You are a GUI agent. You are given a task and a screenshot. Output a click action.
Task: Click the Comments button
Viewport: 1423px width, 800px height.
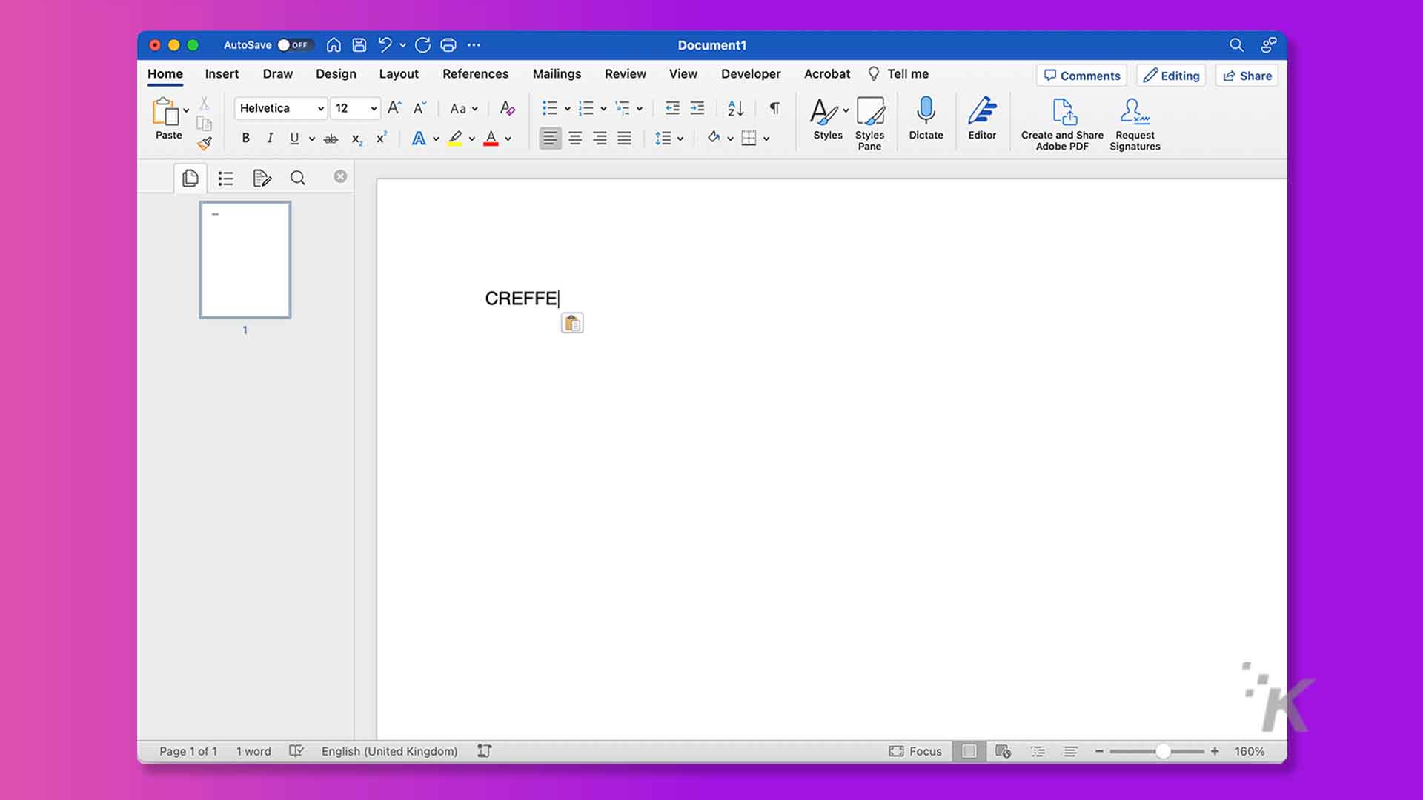pos(1082,76)
